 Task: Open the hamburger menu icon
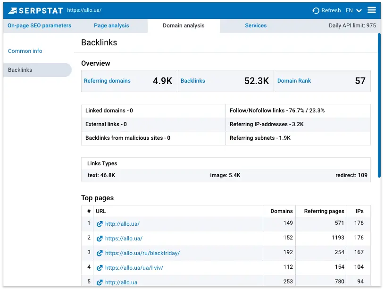[372, 10]
